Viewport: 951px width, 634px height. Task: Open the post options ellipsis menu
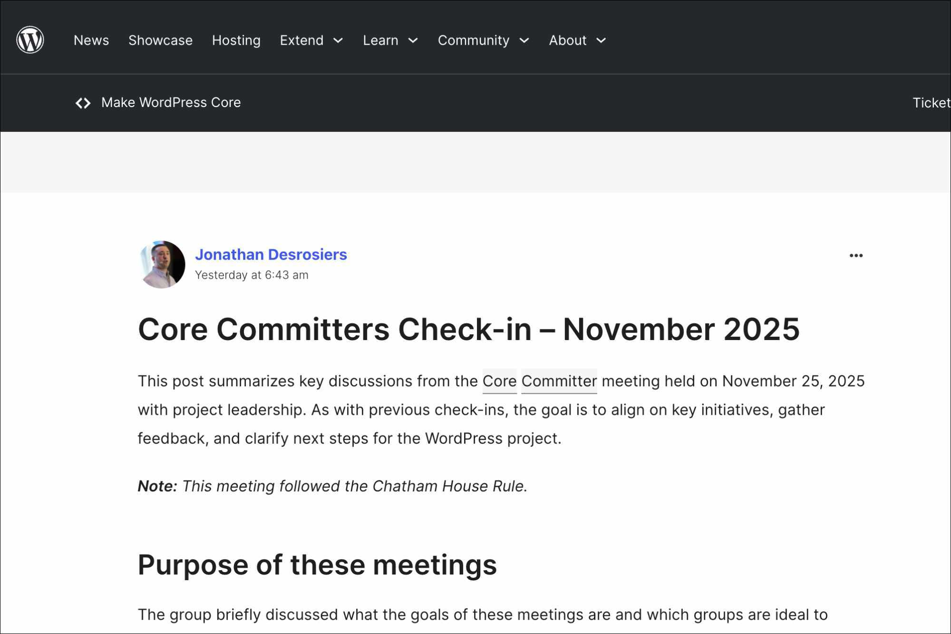(856, 255)
